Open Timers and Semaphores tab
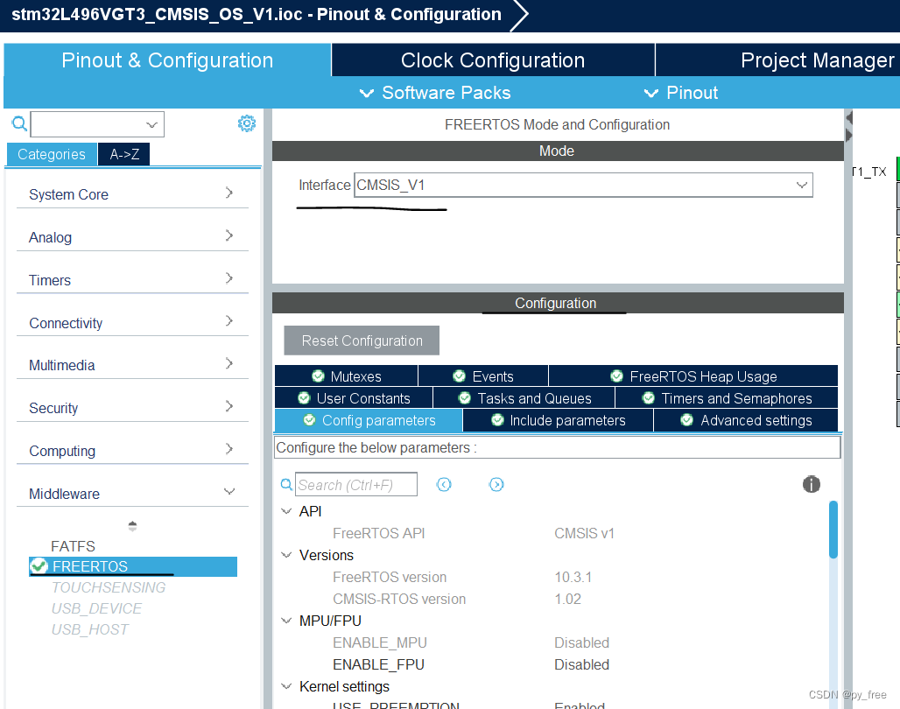The image size is (900, 709). 727,398
